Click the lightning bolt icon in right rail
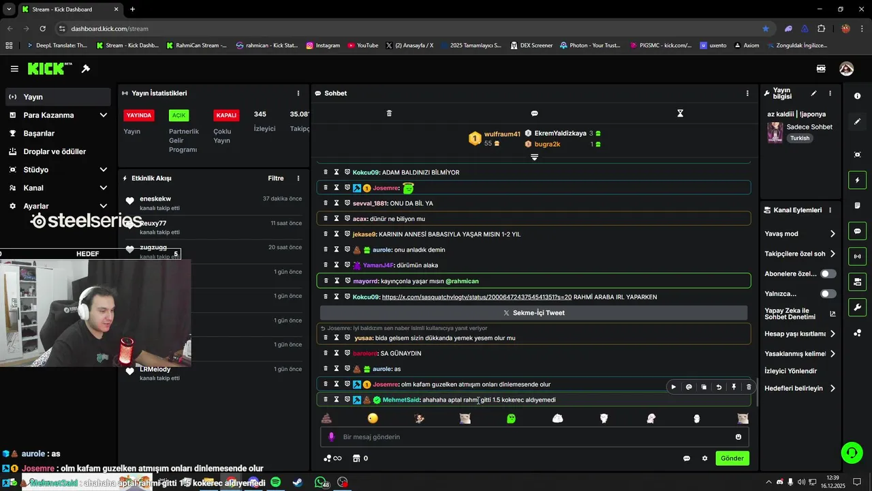The width and height of the screenshot is (872, 491). 857,180
